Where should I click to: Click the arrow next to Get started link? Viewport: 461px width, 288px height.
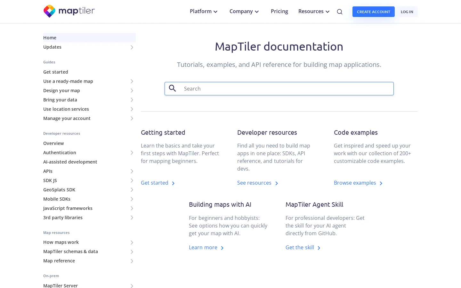point(173,183)
